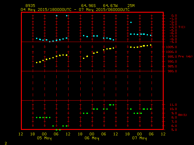
Task: Click pressure axis value '995.0'
Action: (172, 57)
